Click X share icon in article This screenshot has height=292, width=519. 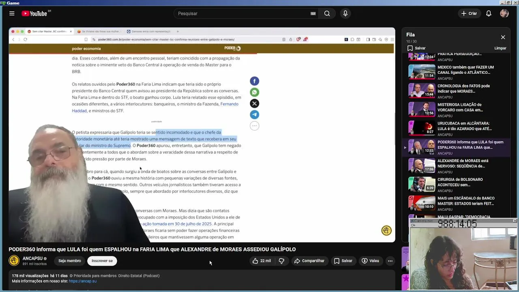254,103
